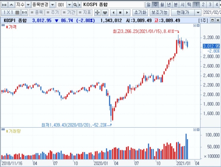Click 시:3,089.49 open value in header
Viewport: 221px width, 167px height.
pyautogui.click(x=139, y=21)
